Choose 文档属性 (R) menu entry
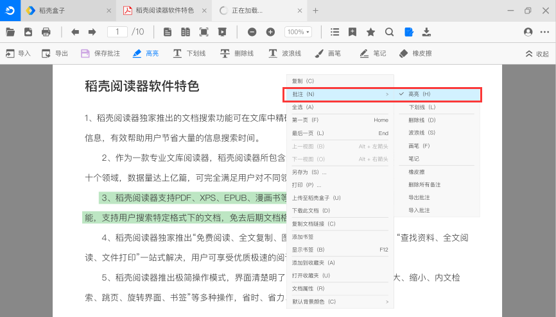The width and height of the screenshot is (556, 317). coord(340,289)
